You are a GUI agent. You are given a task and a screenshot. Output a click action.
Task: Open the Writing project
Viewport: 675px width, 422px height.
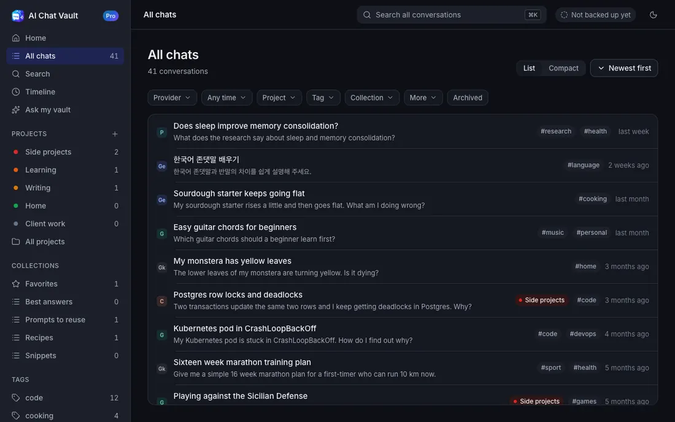pos(65,188)
